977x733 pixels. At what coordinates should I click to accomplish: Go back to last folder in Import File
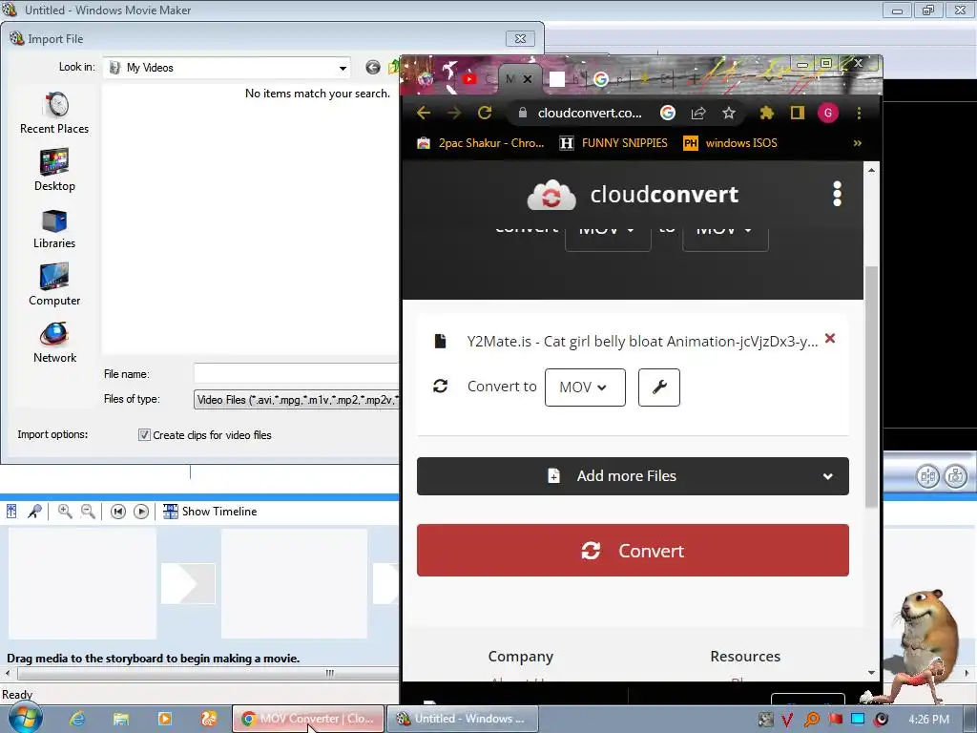click(x=373, y=68)
